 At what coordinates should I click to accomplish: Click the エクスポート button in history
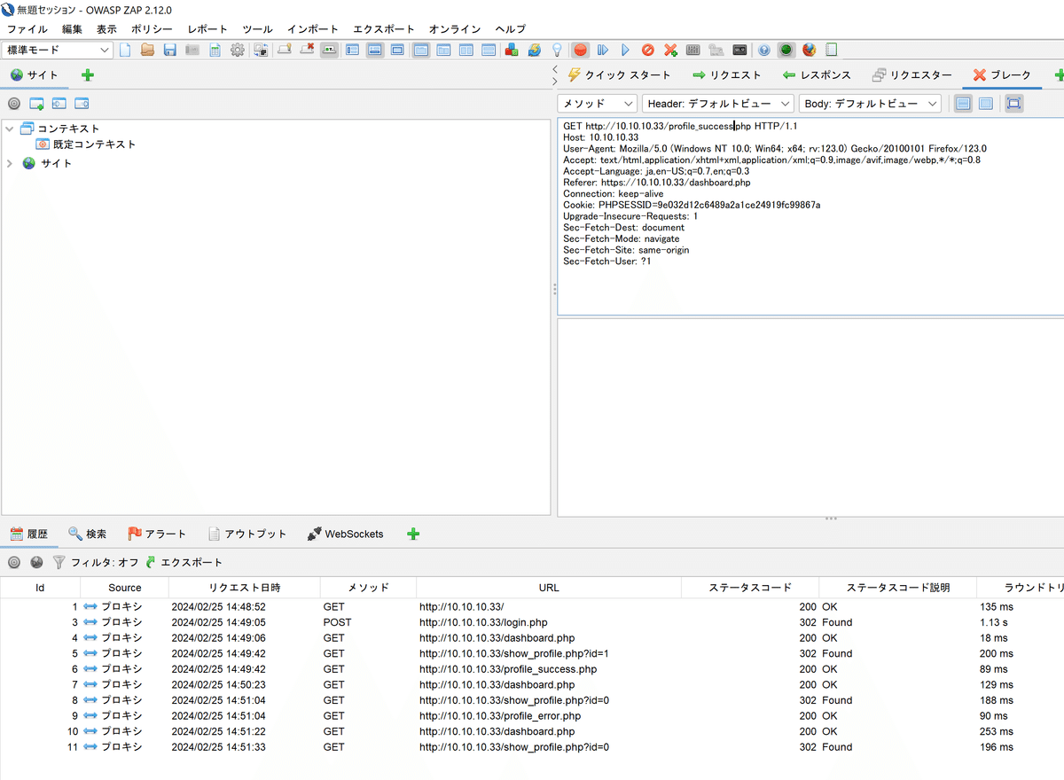pyautogui.click(x=184, y=562)
